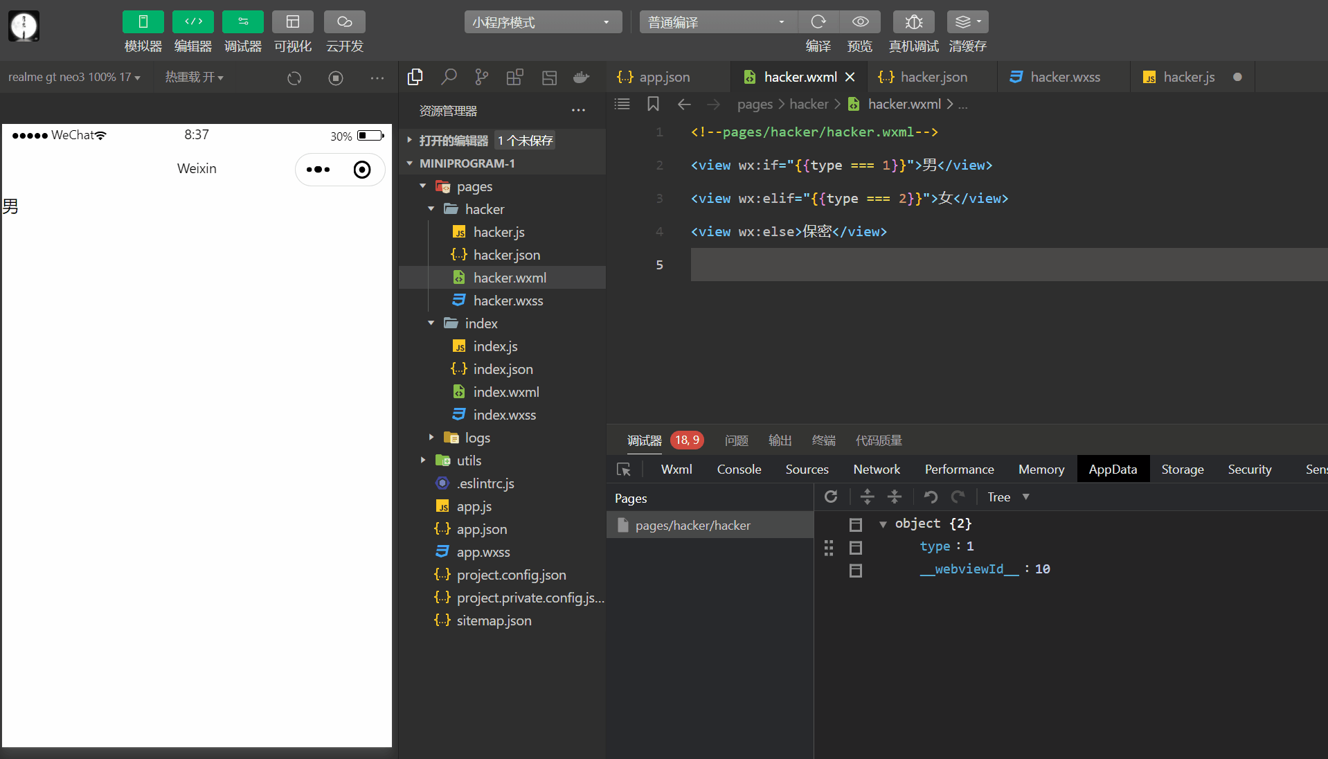Toggle the simulator (模拟器) panel button

tap(143, 22)
